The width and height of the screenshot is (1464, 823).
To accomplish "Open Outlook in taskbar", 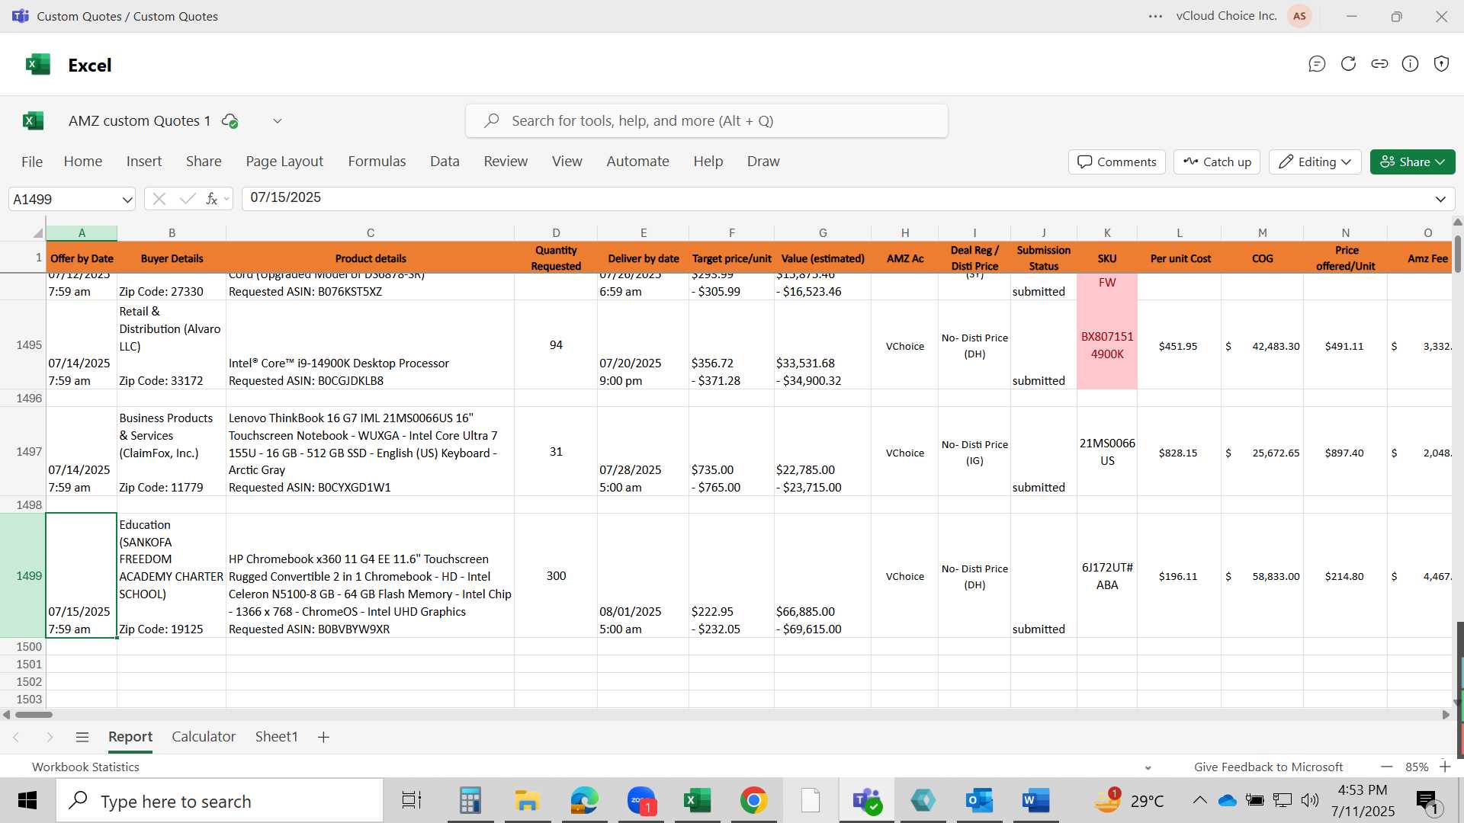I will point(979,801).
